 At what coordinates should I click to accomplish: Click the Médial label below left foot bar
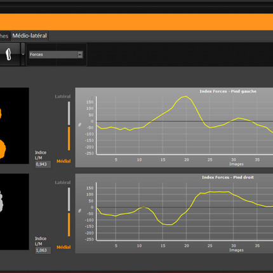63,161
